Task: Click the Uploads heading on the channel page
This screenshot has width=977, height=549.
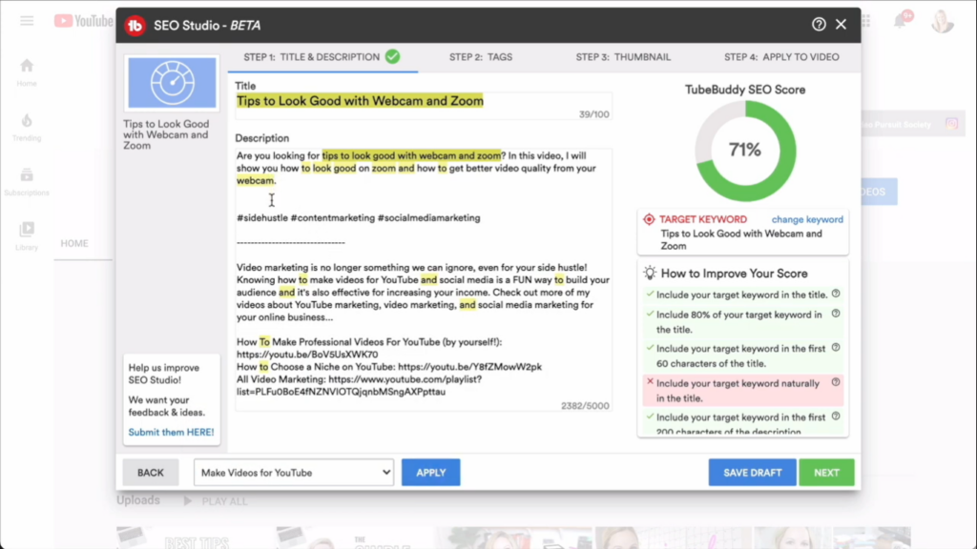Action: point(138,500)
